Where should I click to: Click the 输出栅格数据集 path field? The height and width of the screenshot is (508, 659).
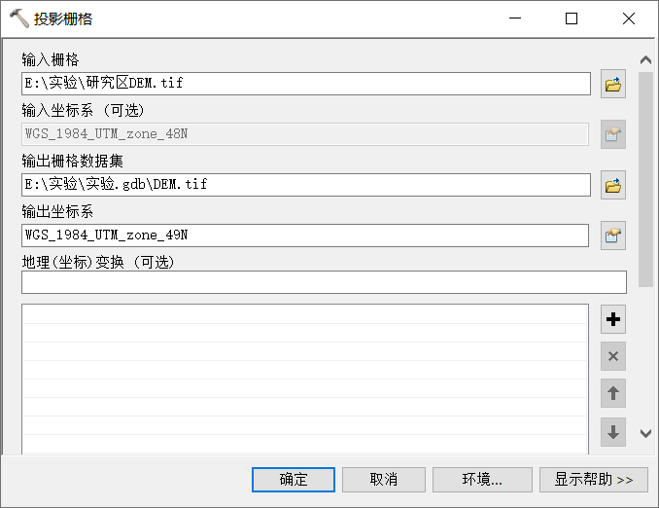(x=306, y=184)
